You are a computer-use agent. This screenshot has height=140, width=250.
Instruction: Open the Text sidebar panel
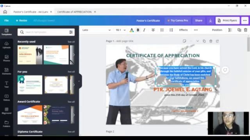click(x=7, y=84)
